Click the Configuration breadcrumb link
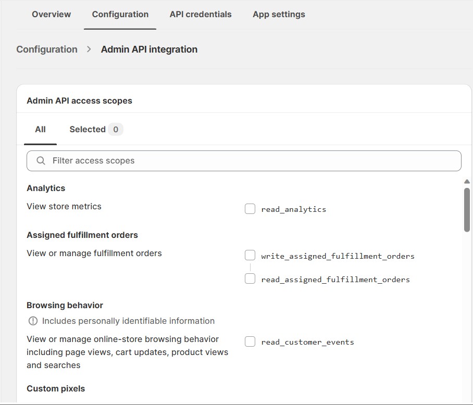The width and height of the screenshot is (473, 405). coord(46,49)
